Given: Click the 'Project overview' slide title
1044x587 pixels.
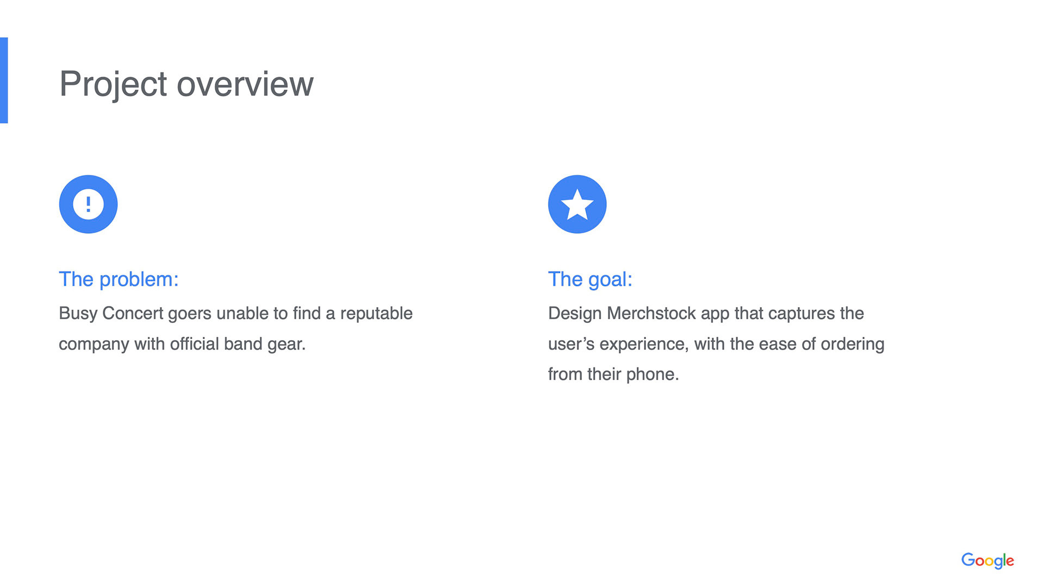Looking at the screenshot, I should (186, 84).
